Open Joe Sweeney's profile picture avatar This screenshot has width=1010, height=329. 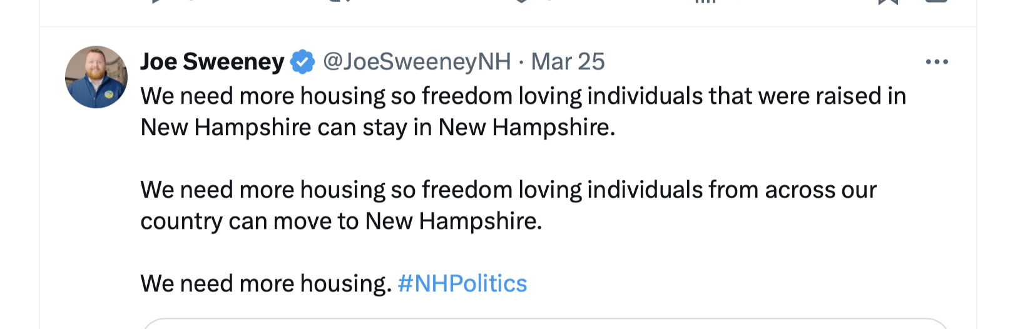[x=96, y=77]
